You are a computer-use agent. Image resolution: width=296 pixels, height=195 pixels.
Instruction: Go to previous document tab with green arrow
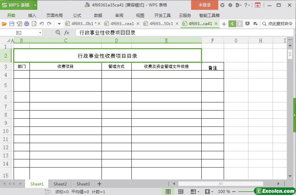click(x=232, y=24)
